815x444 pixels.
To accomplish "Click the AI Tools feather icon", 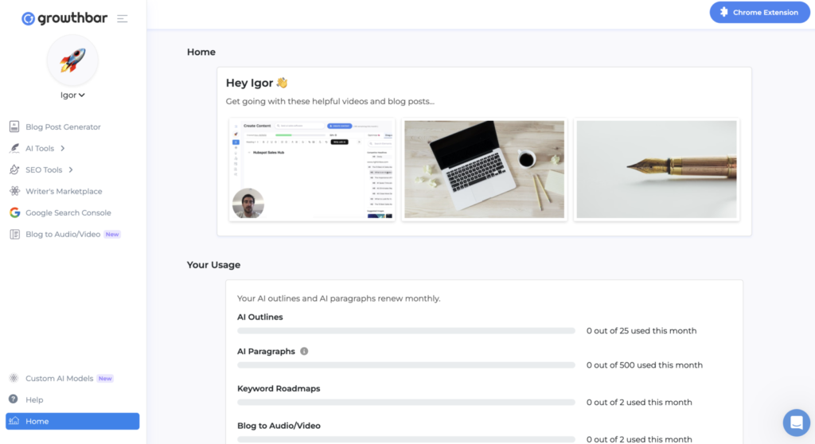I will pyautogui.click(x=14, y=148).
